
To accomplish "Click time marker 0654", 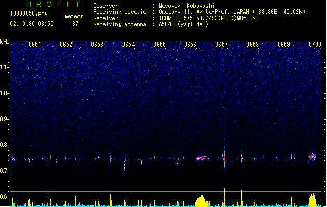I will click(x=128, y=45).
